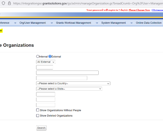
Task: Select the Internal radio button
Action: (x=37, y=56)
